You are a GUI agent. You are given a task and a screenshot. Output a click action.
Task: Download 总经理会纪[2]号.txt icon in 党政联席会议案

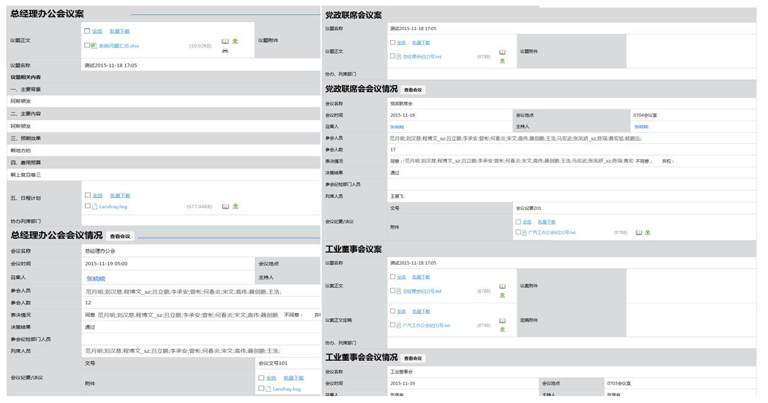click(x=502, y=61)
